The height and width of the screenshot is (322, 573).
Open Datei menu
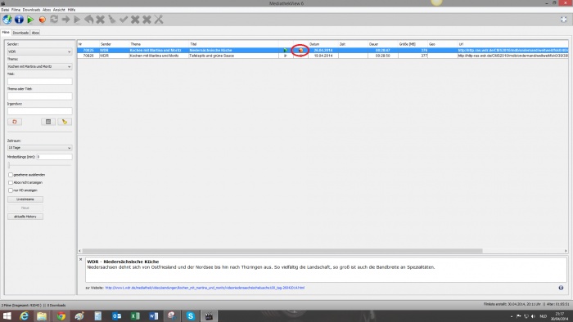coord(5,10)
